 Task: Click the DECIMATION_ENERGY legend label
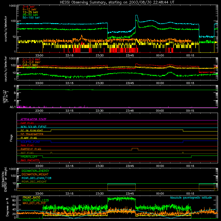tap(35, 171)
